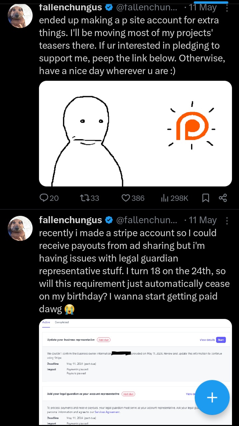The image size is (239, 426).
Task: Select the Completed tab in Stripe screenshot
Action: tap(62, 322)
